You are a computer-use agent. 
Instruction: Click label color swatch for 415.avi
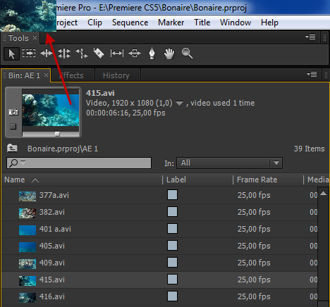[x=172, y=280]
